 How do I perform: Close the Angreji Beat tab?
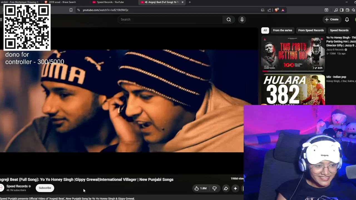click(x=182, y=2)
